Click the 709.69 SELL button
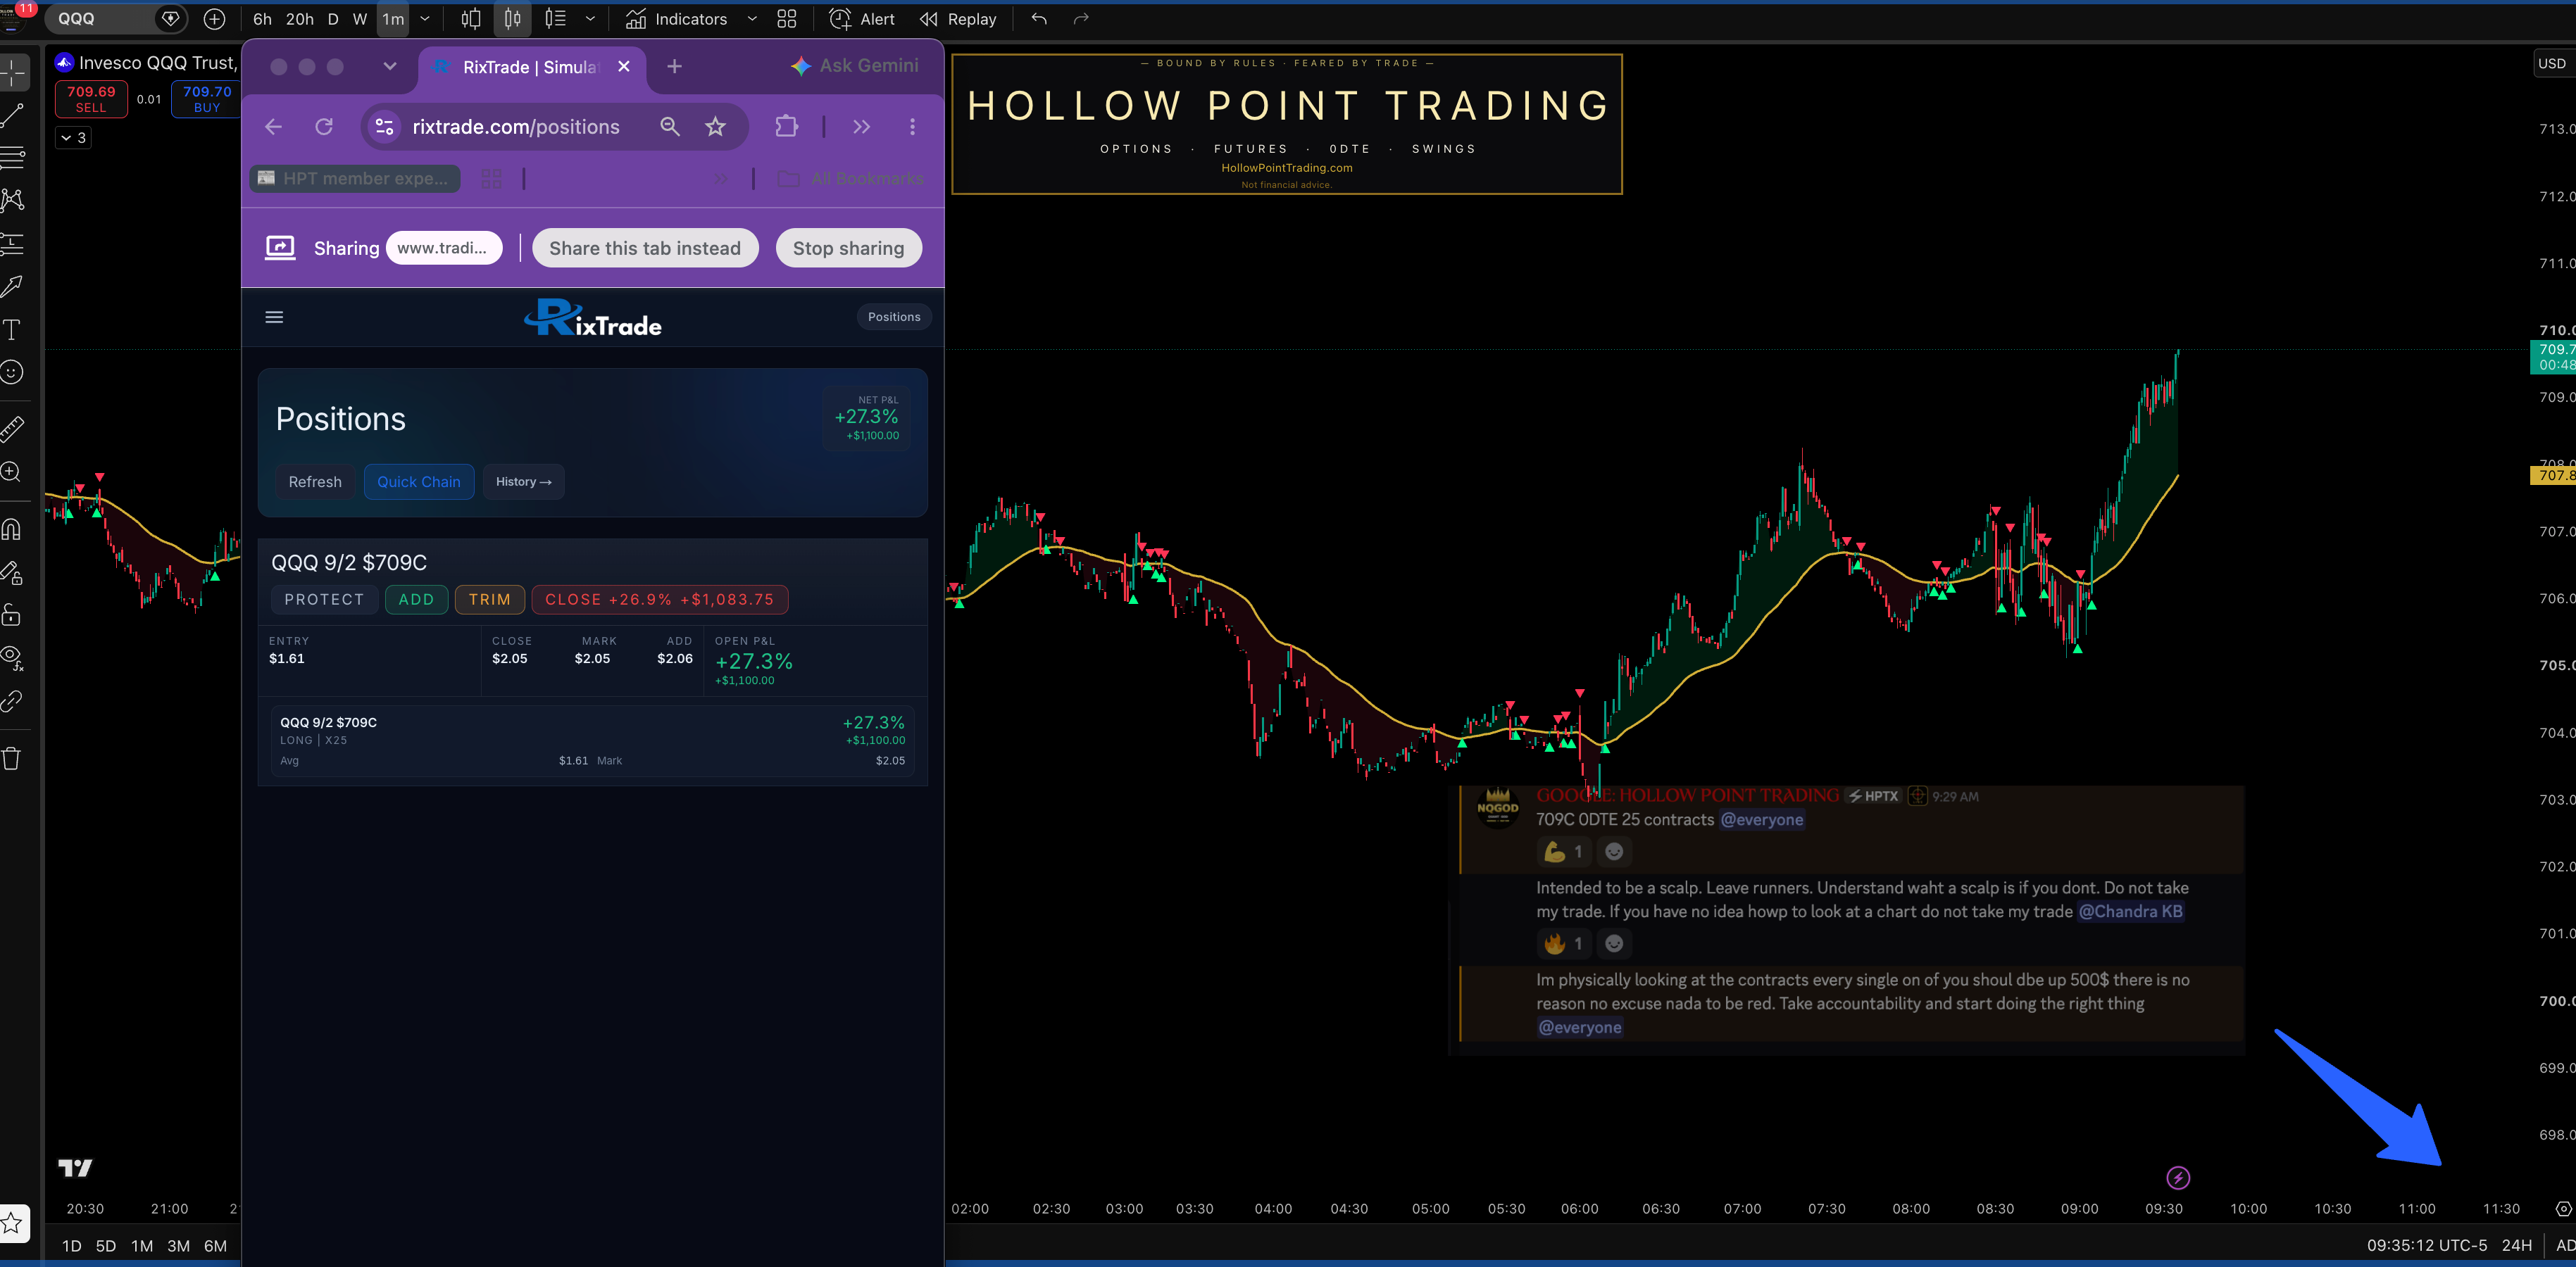2576x1267 pixels. (91, 99)
